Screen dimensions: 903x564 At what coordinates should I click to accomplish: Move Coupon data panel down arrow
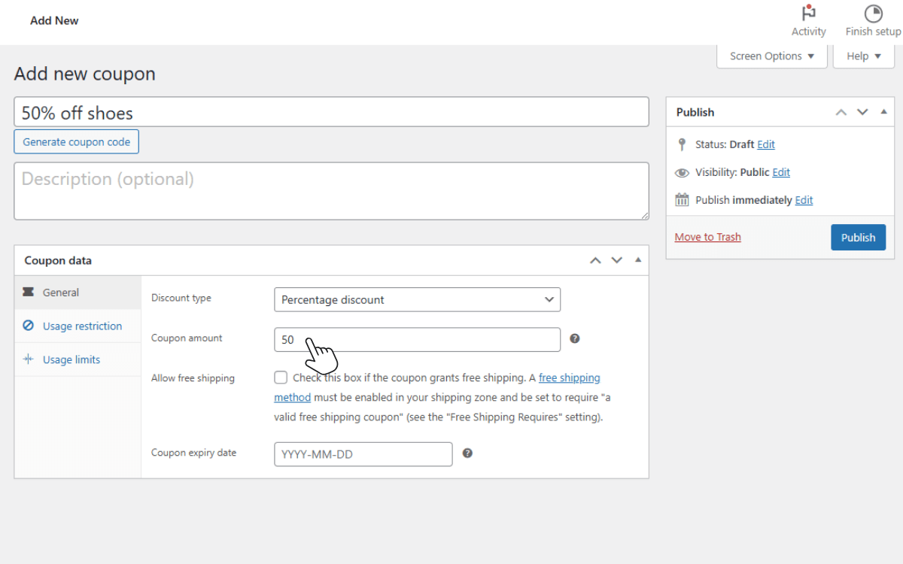point(617,260)
